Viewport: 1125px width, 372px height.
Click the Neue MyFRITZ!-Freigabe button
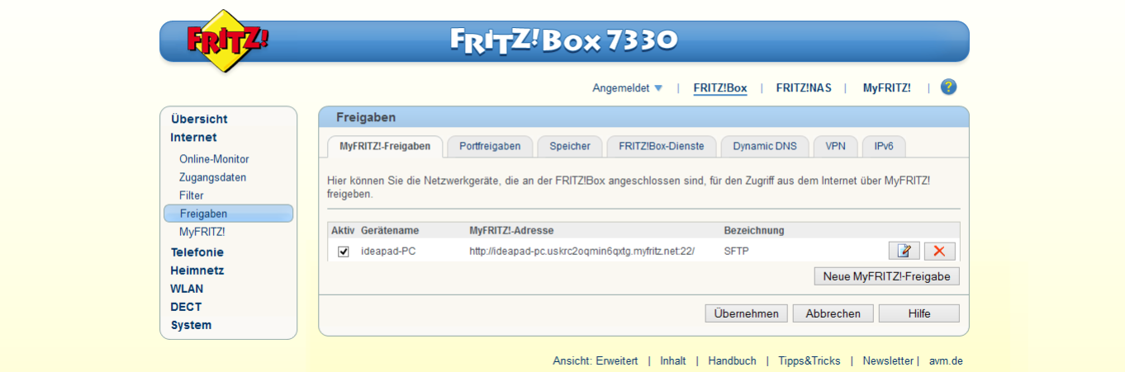pyautogui.click(x=886, y=276)
